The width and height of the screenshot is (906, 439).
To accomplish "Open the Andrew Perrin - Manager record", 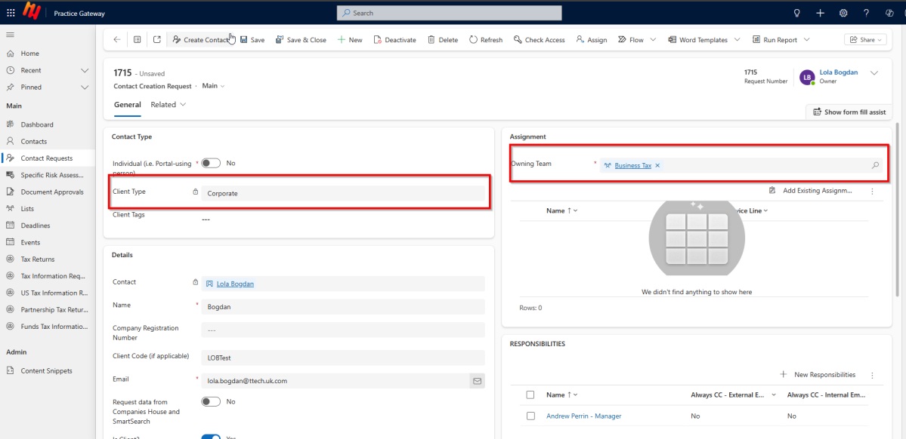I will pos(583,416).
